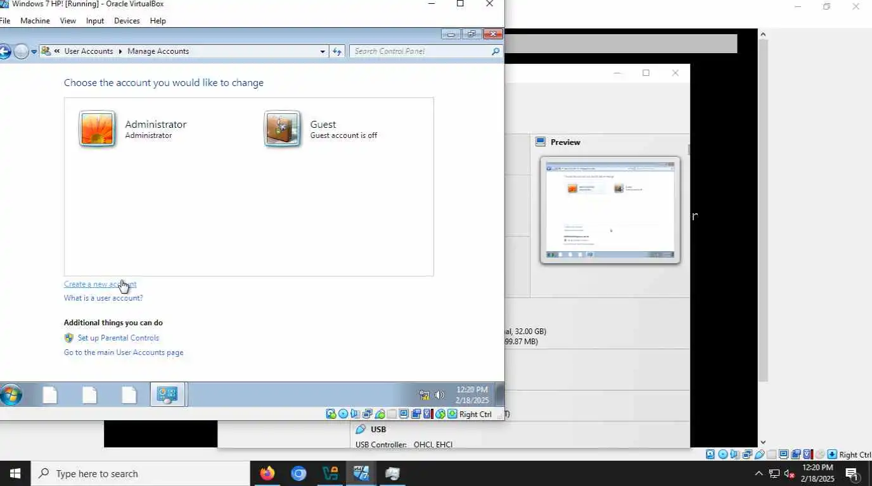Open Chrome from the host taskbar
Image resolution: width=872 pixels, height=486 pixels.
[298, 473]
